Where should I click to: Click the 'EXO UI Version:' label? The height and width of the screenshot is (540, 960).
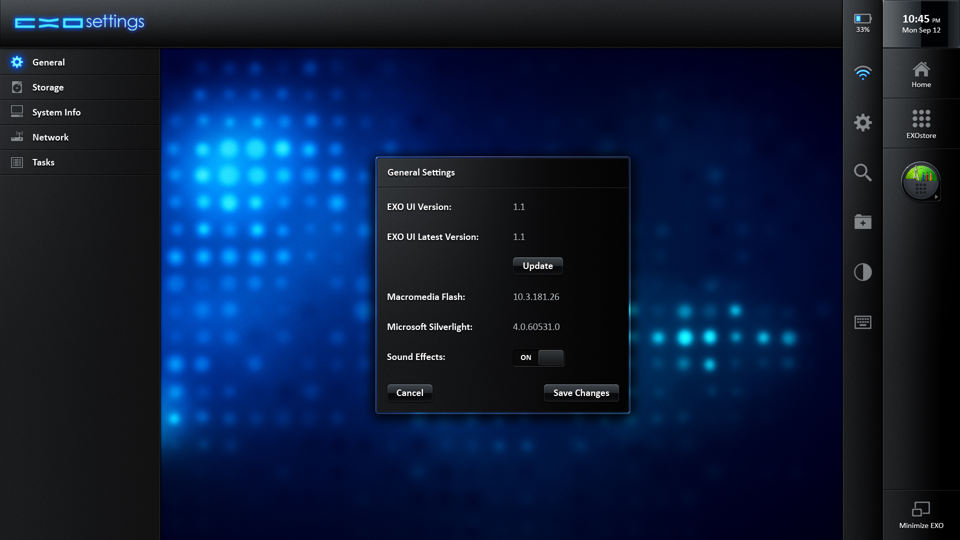click(419, 207)
